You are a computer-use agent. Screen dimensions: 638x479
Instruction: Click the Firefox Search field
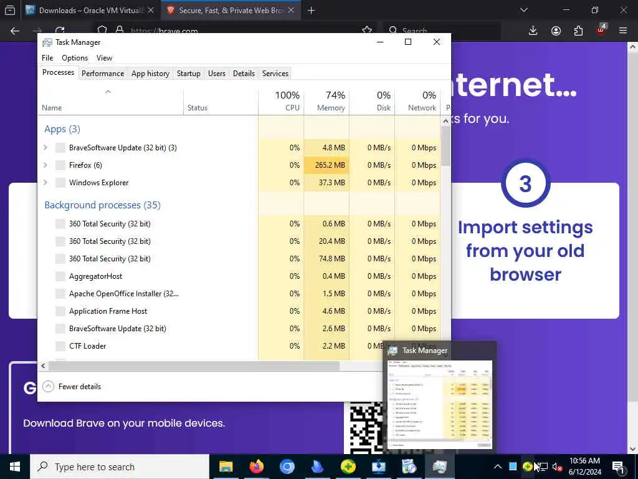click(442, 31)
